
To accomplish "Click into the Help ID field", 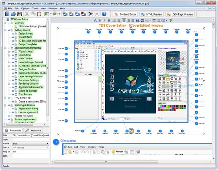I will (x=31, y=152).
